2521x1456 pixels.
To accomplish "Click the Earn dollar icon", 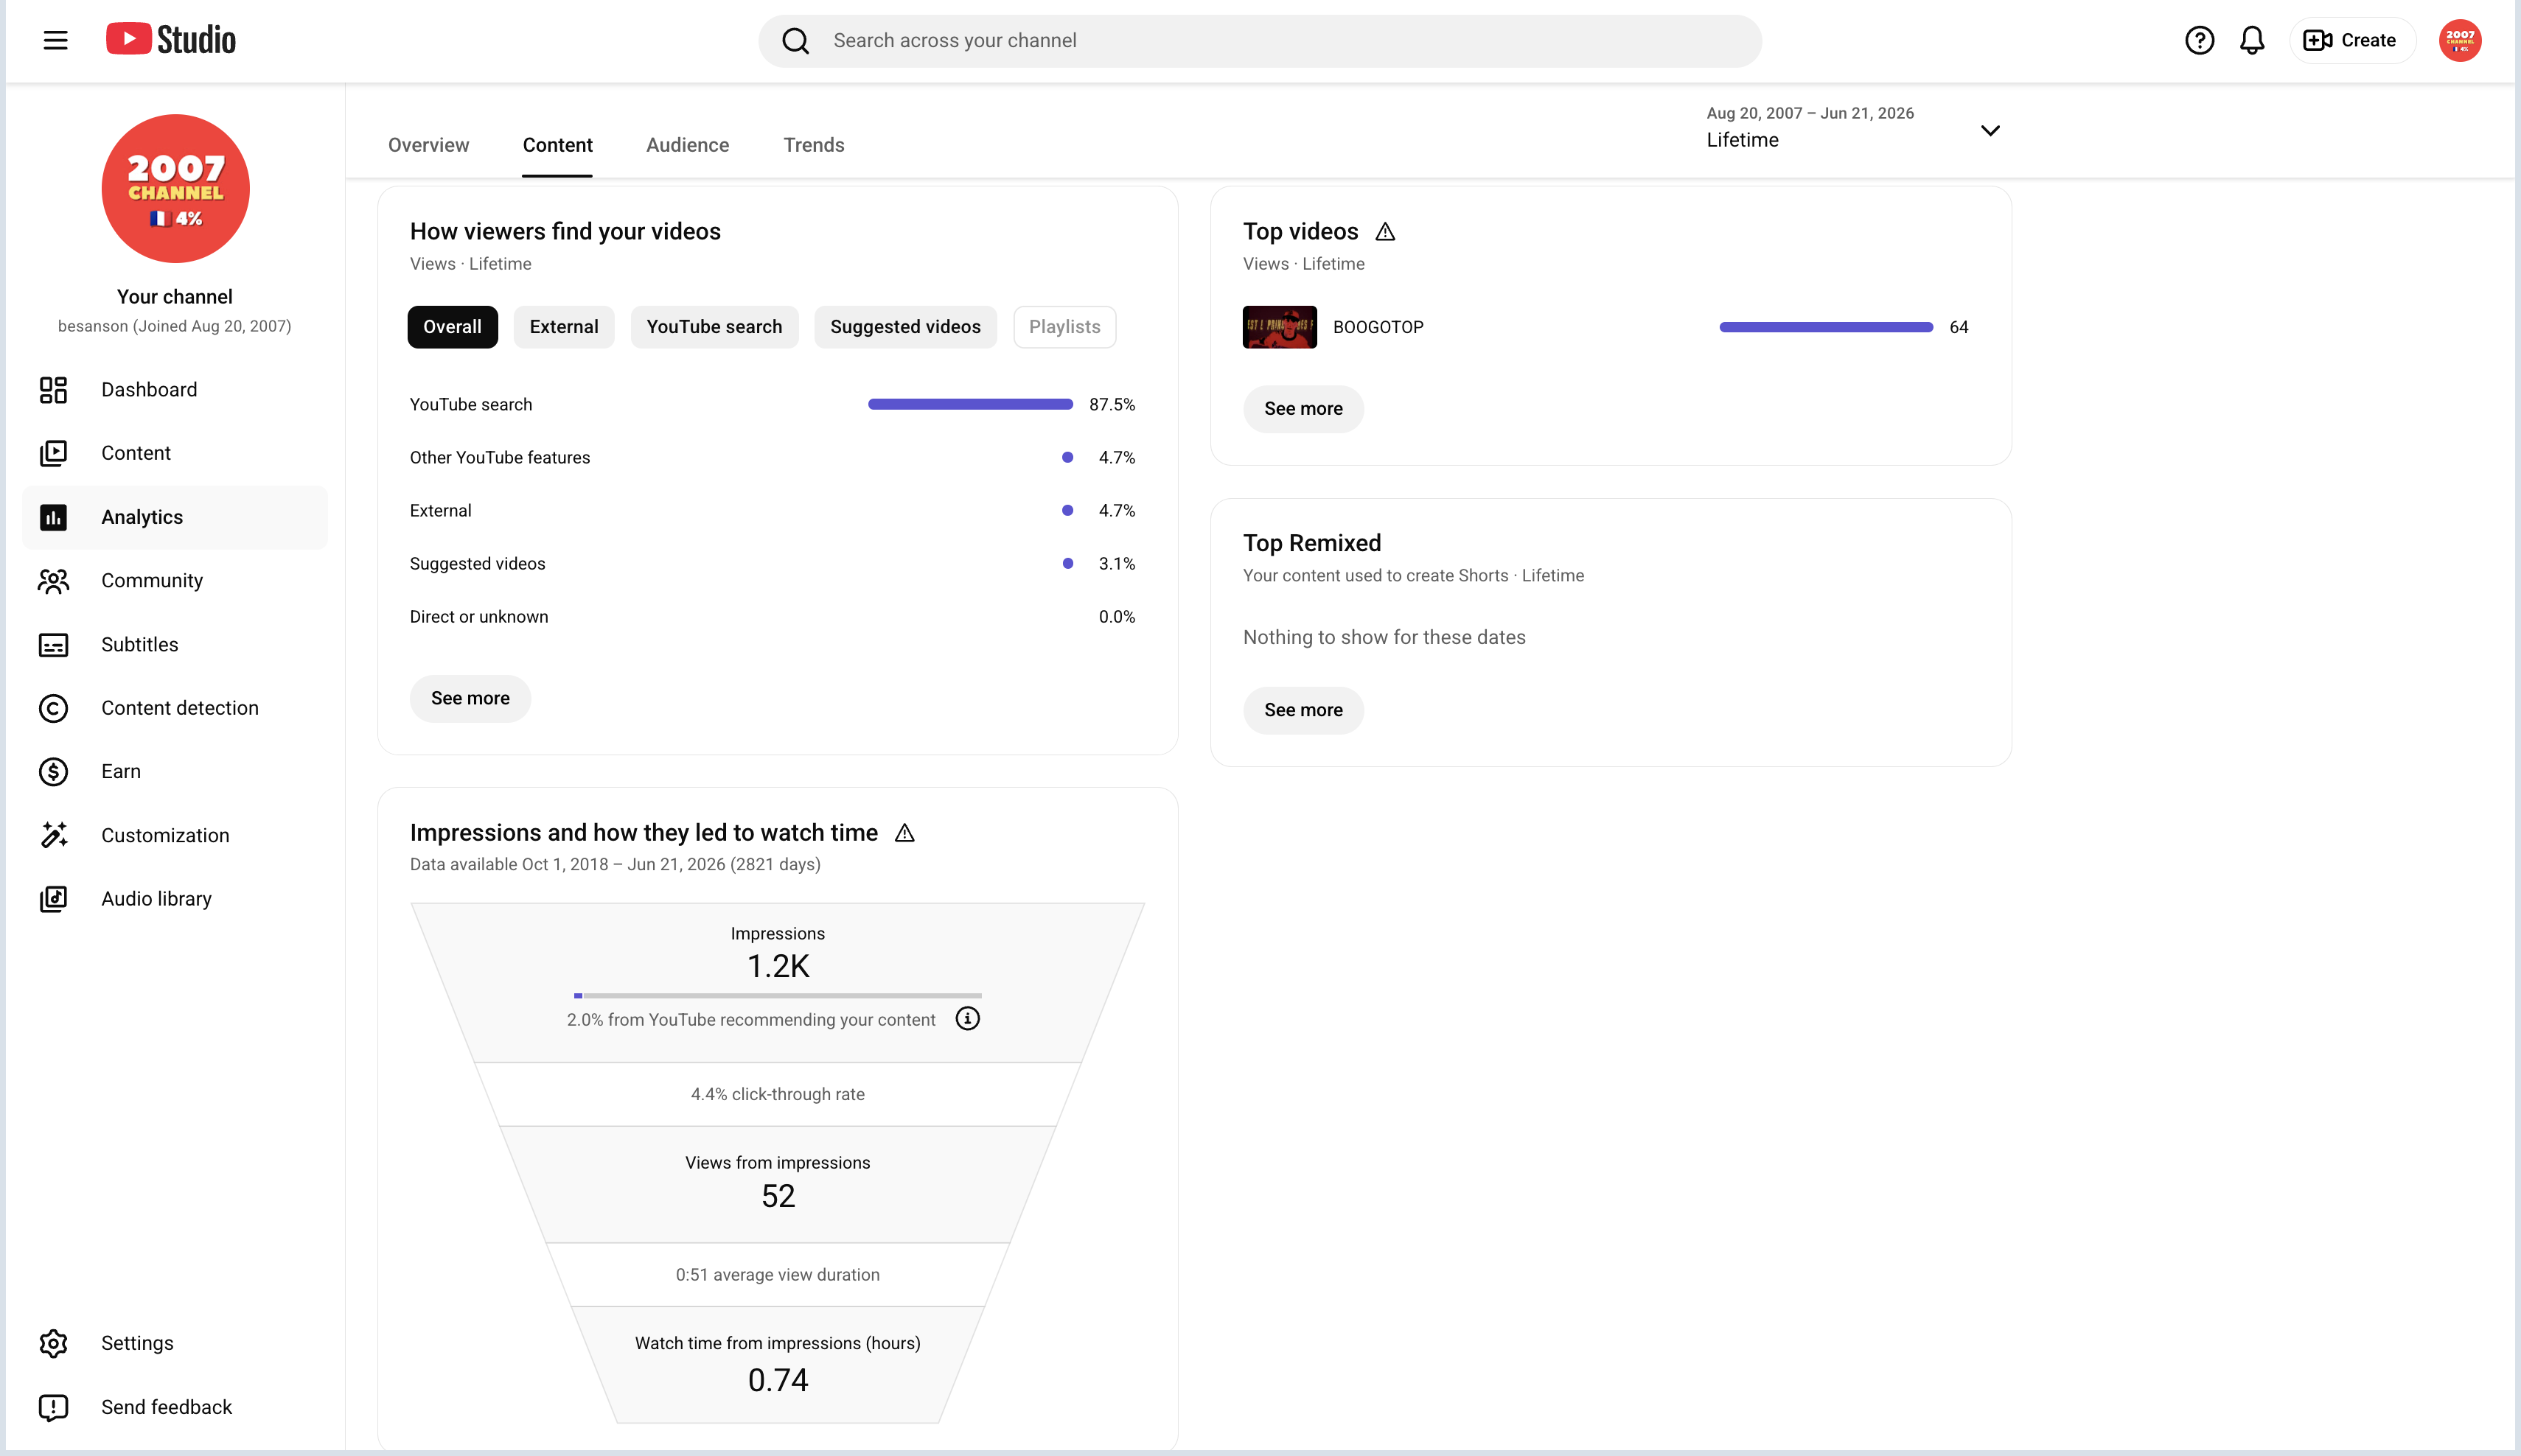I will (x=53, y=772).
